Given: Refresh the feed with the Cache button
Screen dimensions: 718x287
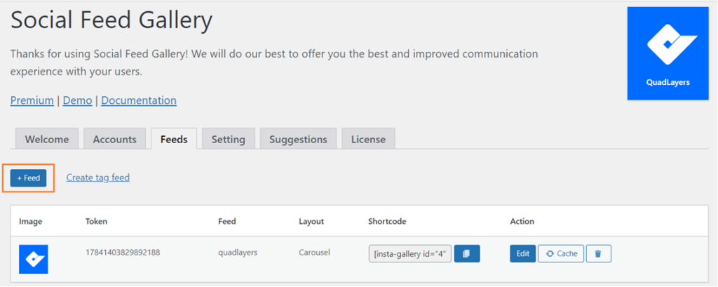Looking at the screenshot, I should pyautogui.click(x=560, y=253).
